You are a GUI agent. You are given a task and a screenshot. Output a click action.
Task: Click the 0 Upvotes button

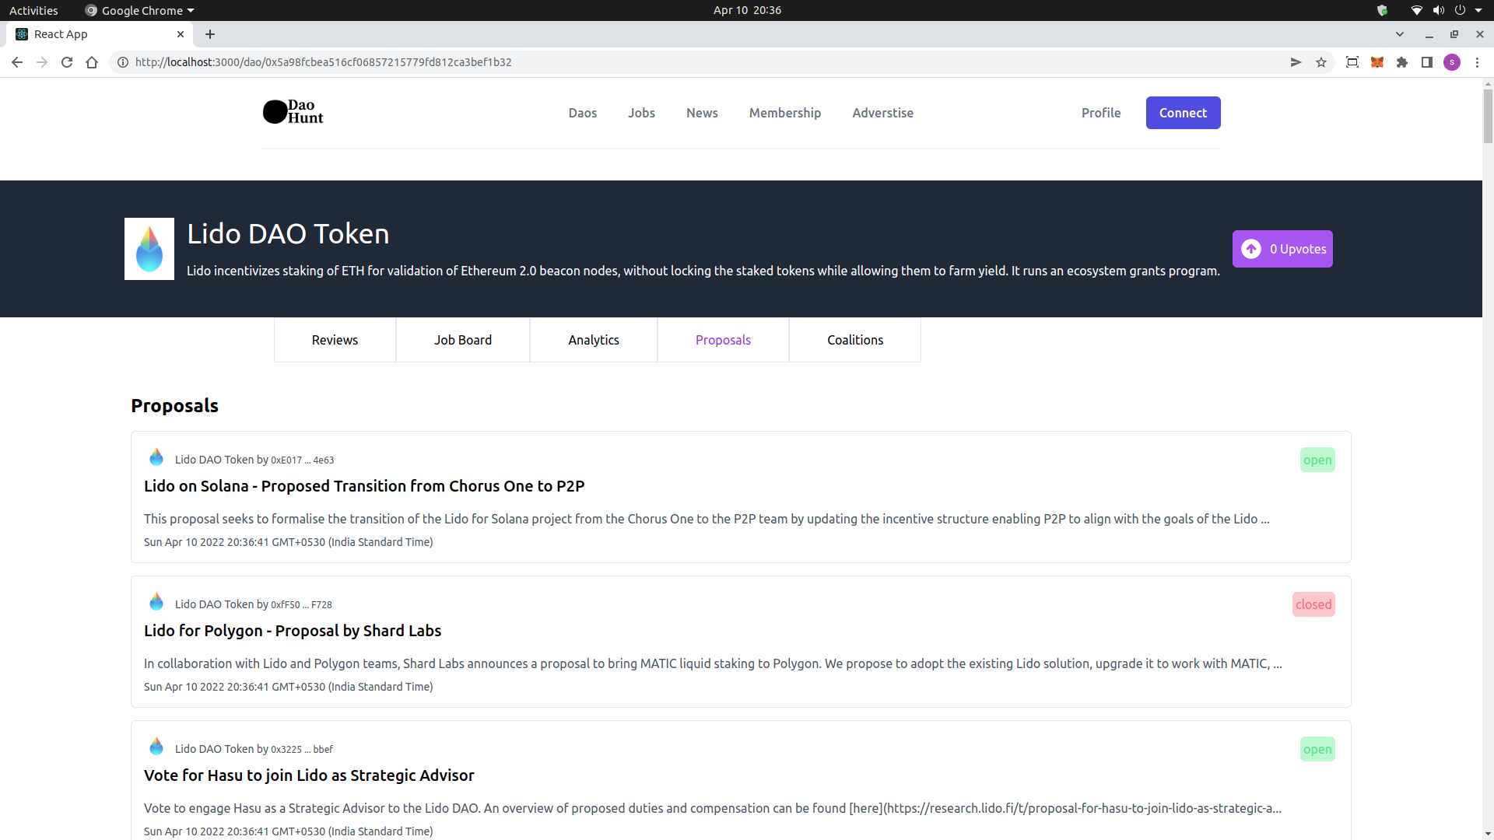[x=1282, y=249]
